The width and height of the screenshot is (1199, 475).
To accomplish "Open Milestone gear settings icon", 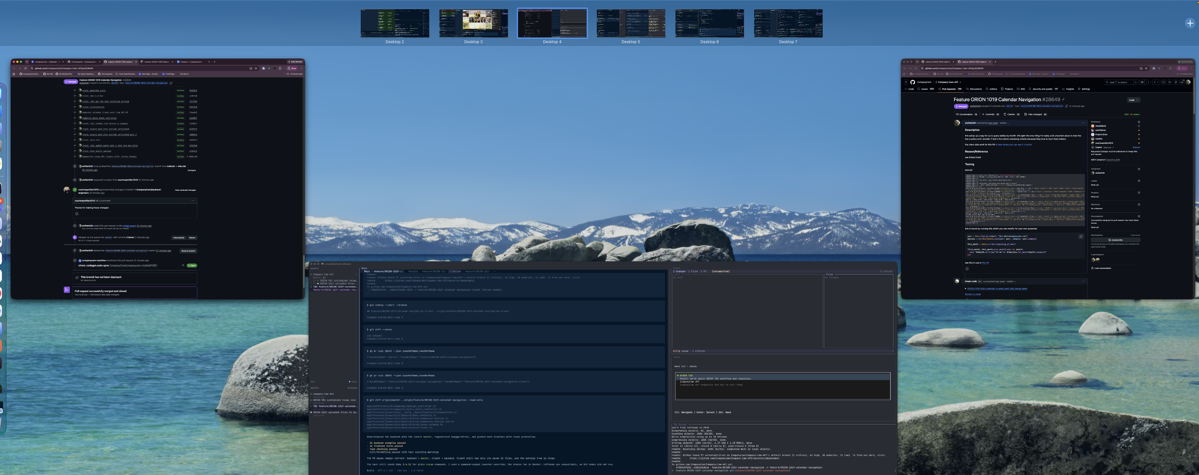I will 1139,204.
